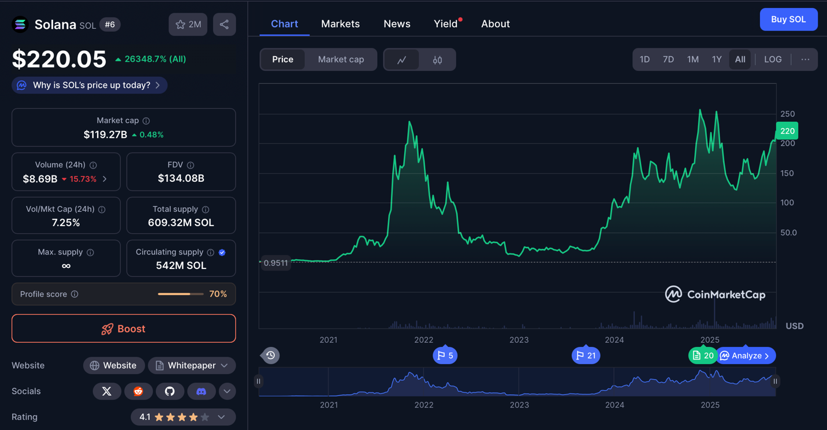The width and height of the screenshot is (827, 430).
Task: Open the chart more options ellipsis
Action: pos(805,59)
